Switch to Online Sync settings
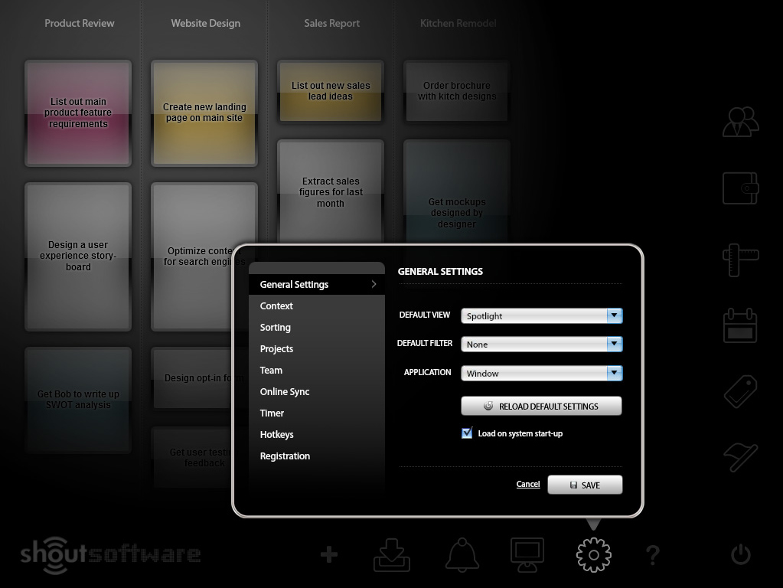783x588 pixels. (x=285, y=392)
